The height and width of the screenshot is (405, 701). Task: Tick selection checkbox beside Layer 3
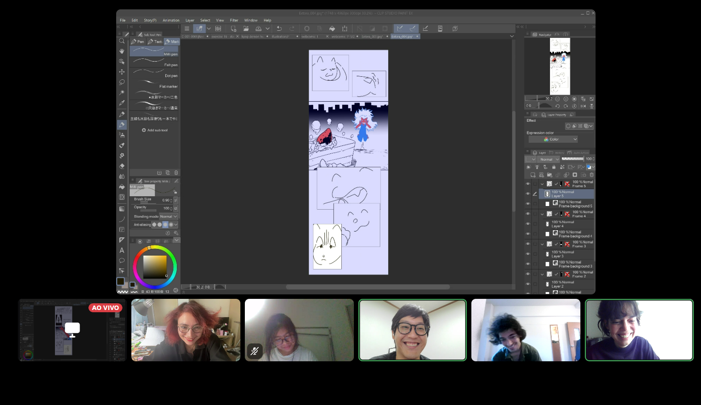(535, 254)
